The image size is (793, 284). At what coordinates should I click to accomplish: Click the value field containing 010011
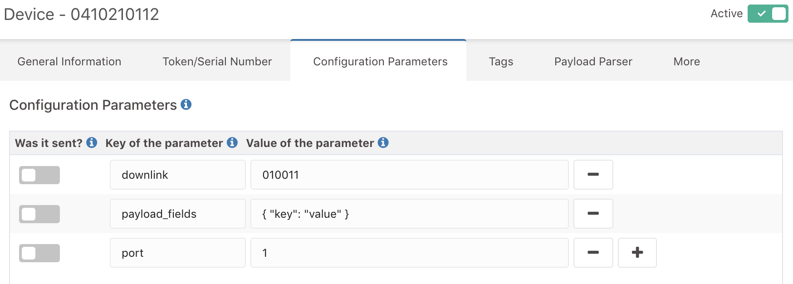click(x=410, y=175)
